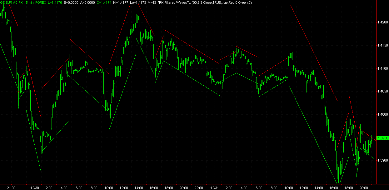
Task: Select the 12/31 date marker on time axis
Action: point(215,188)
